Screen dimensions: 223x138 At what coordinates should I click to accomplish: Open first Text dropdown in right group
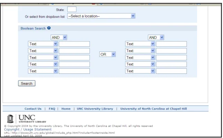click(140, 44)
